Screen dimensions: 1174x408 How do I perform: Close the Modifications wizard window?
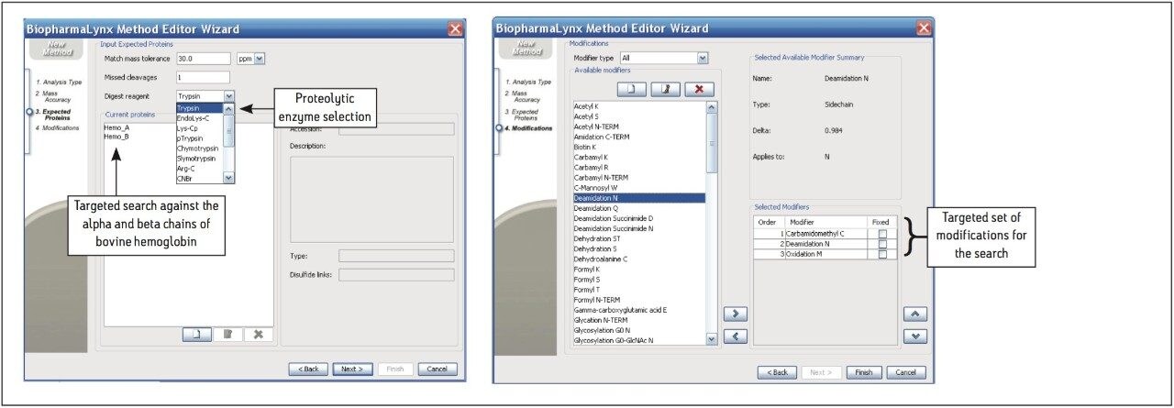pyautogui.click(x=924, y=28)
